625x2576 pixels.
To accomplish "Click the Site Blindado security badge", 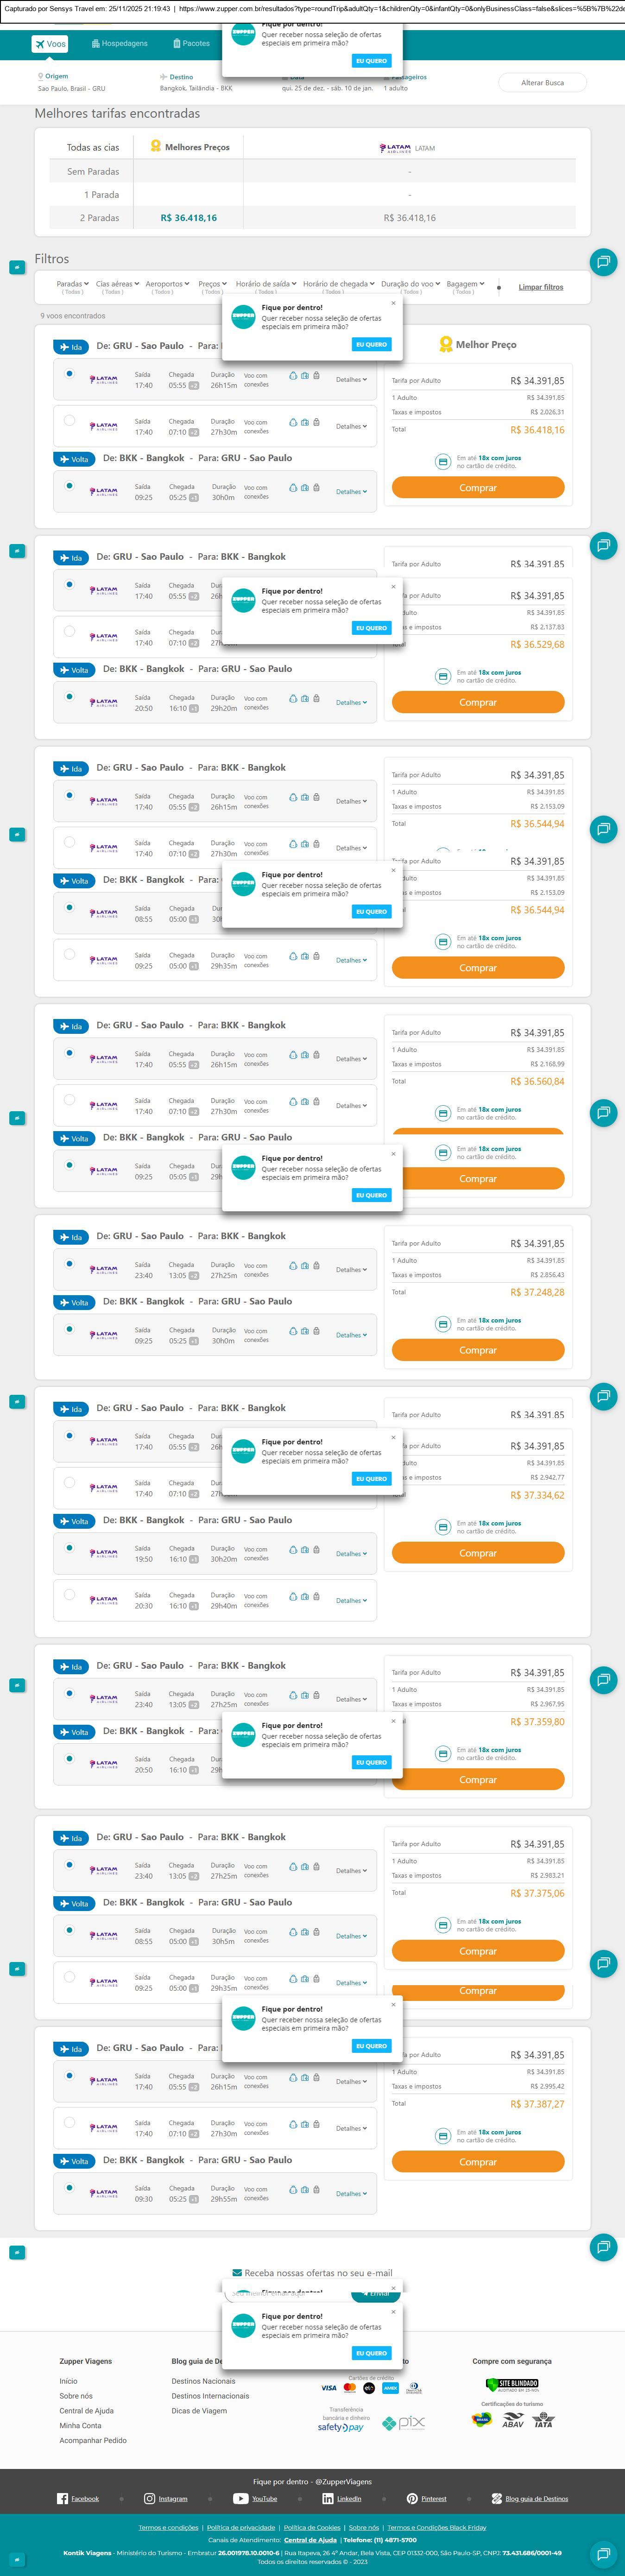I will 512,2384.
